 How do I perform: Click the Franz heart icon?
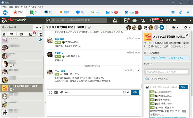188,13
